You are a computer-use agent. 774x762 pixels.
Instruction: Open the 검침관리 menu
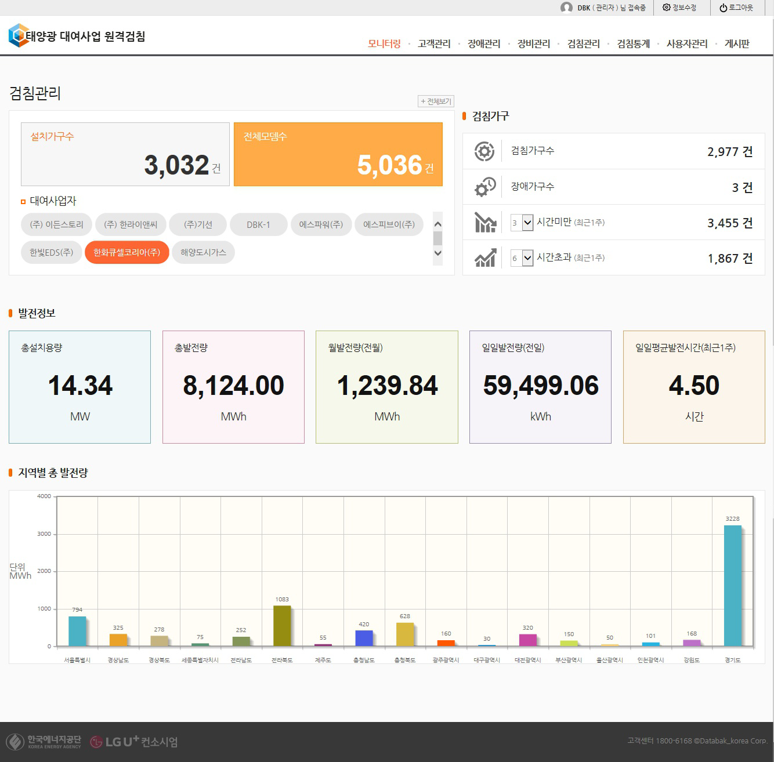(x=584, y=43)
